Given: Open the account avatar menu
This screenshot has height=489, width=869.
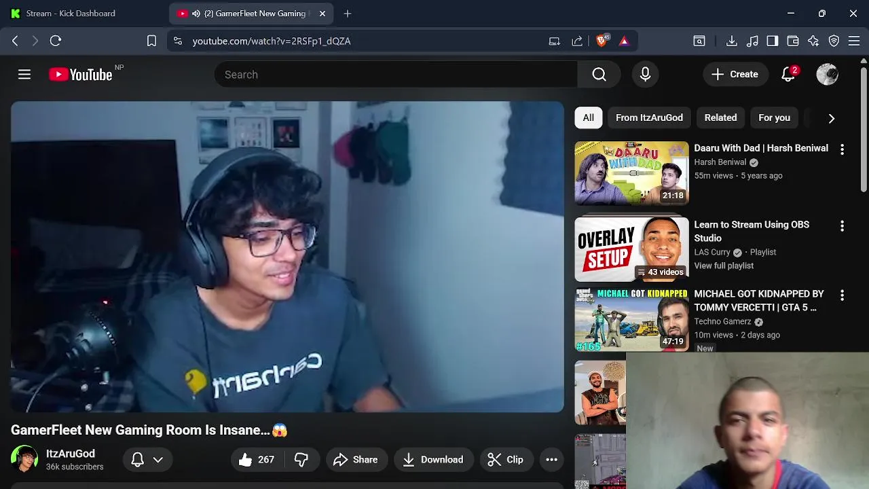Looking at the screenshot, I should [827, 75].
